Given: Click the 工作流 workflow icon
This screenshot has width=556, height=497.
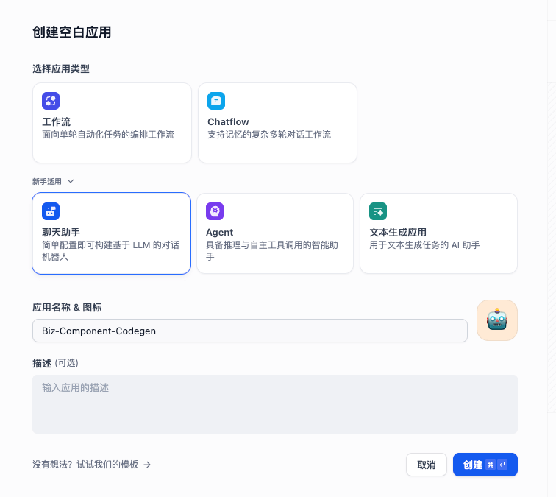Looking at the screenshot, I should [51, 101].
